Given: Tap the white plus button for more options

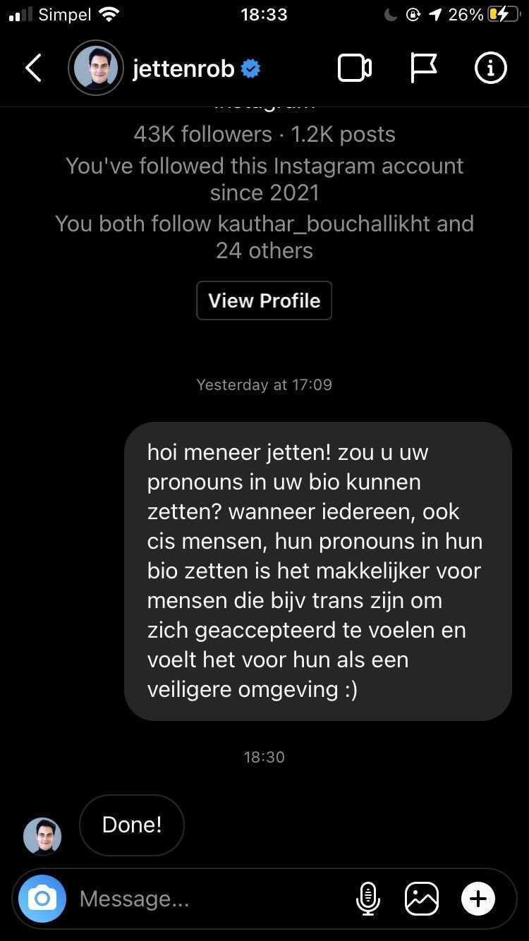Looking at the screenshot, I should click(x=478, y=899).
